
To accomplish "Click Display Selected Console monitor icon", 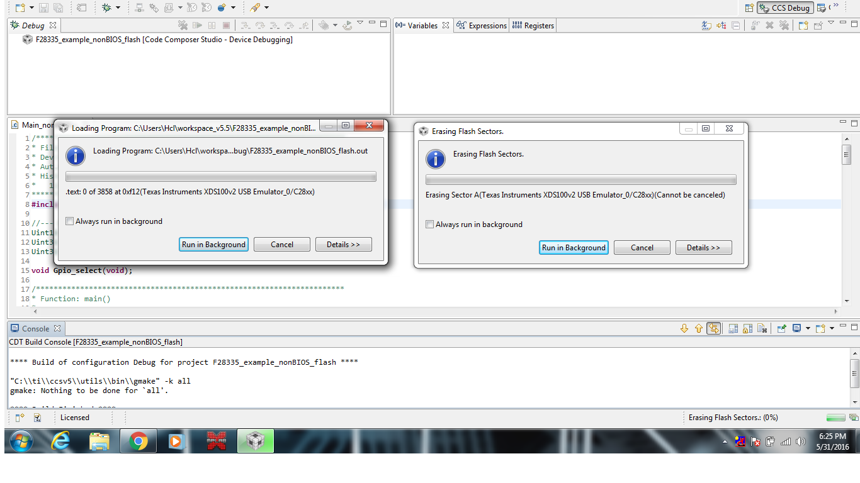I will [x=796, y=328].
